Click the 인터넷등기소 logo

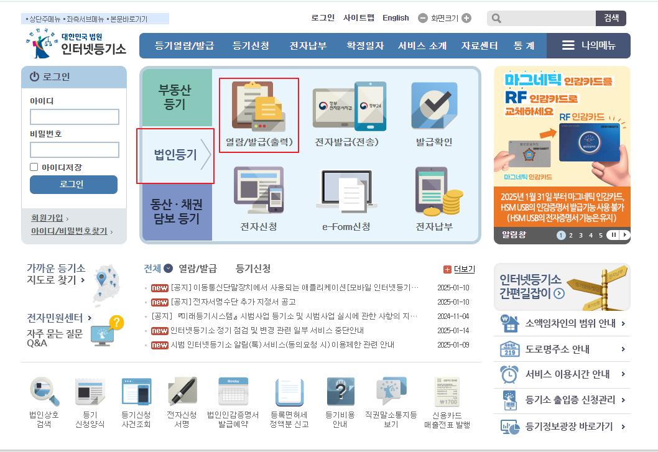75,44
